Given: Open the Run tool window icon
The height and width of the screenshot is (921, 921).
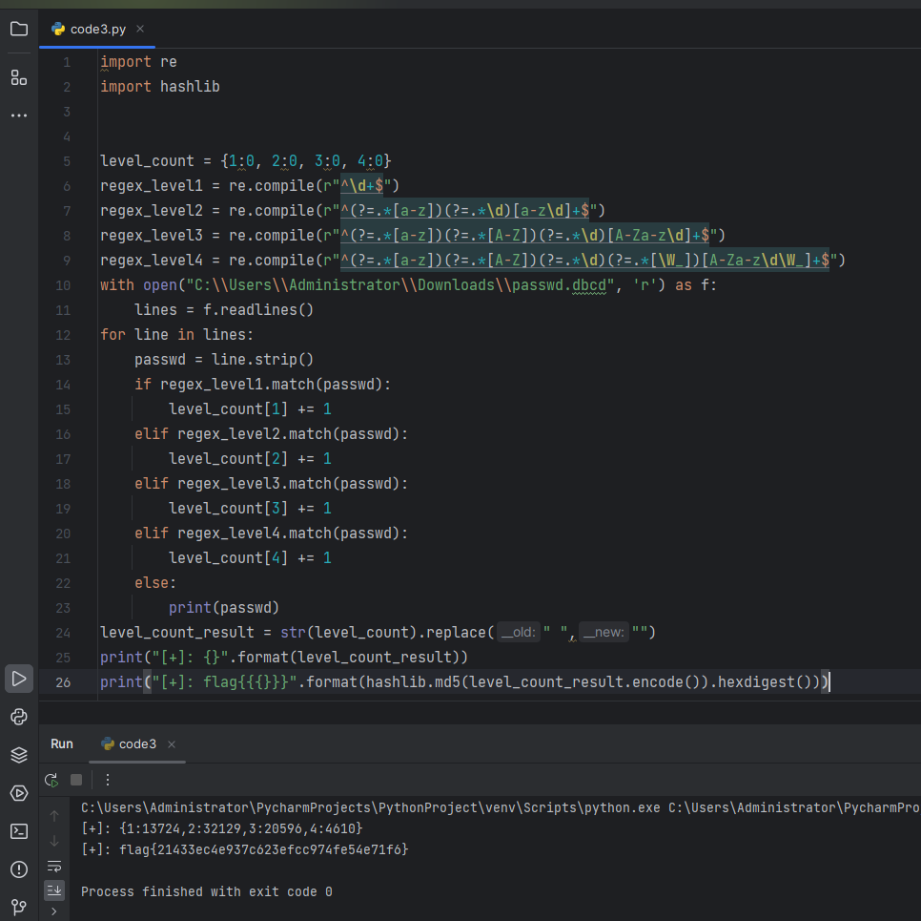Looking at the screenshot, I should (x=19, y=679).
